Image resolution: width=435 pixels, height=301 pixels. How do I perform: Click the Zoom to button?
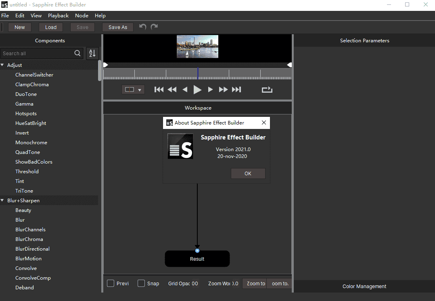[254, 284]
